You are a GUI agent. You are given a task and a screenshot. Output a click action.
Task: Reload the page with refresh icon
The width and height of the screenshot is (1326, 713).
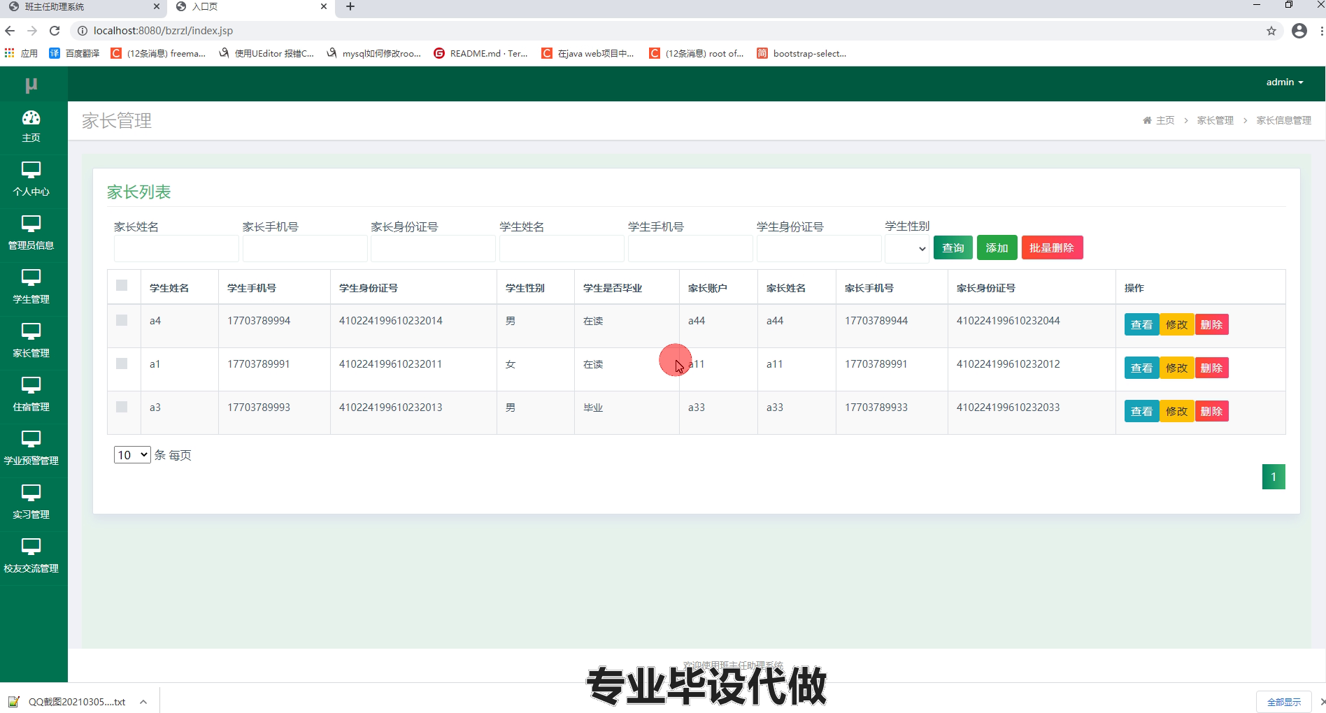click(55, 31)
